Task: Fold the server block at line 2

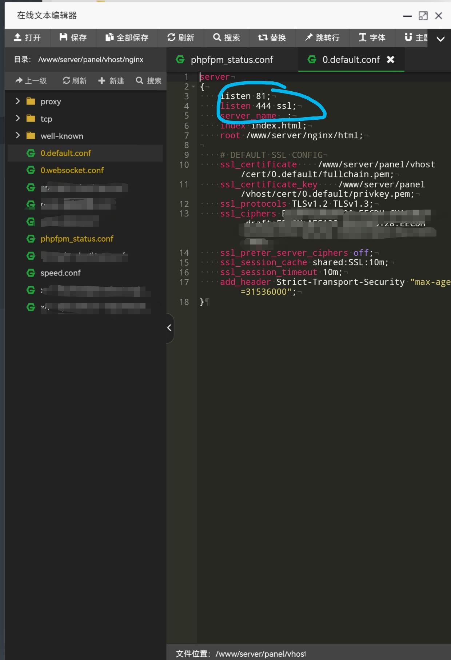Action: pyautogui.click(x=193, y=87)
